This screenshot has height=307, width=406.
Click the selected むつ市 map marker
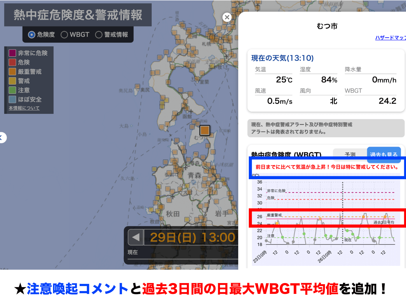[205, 130]
